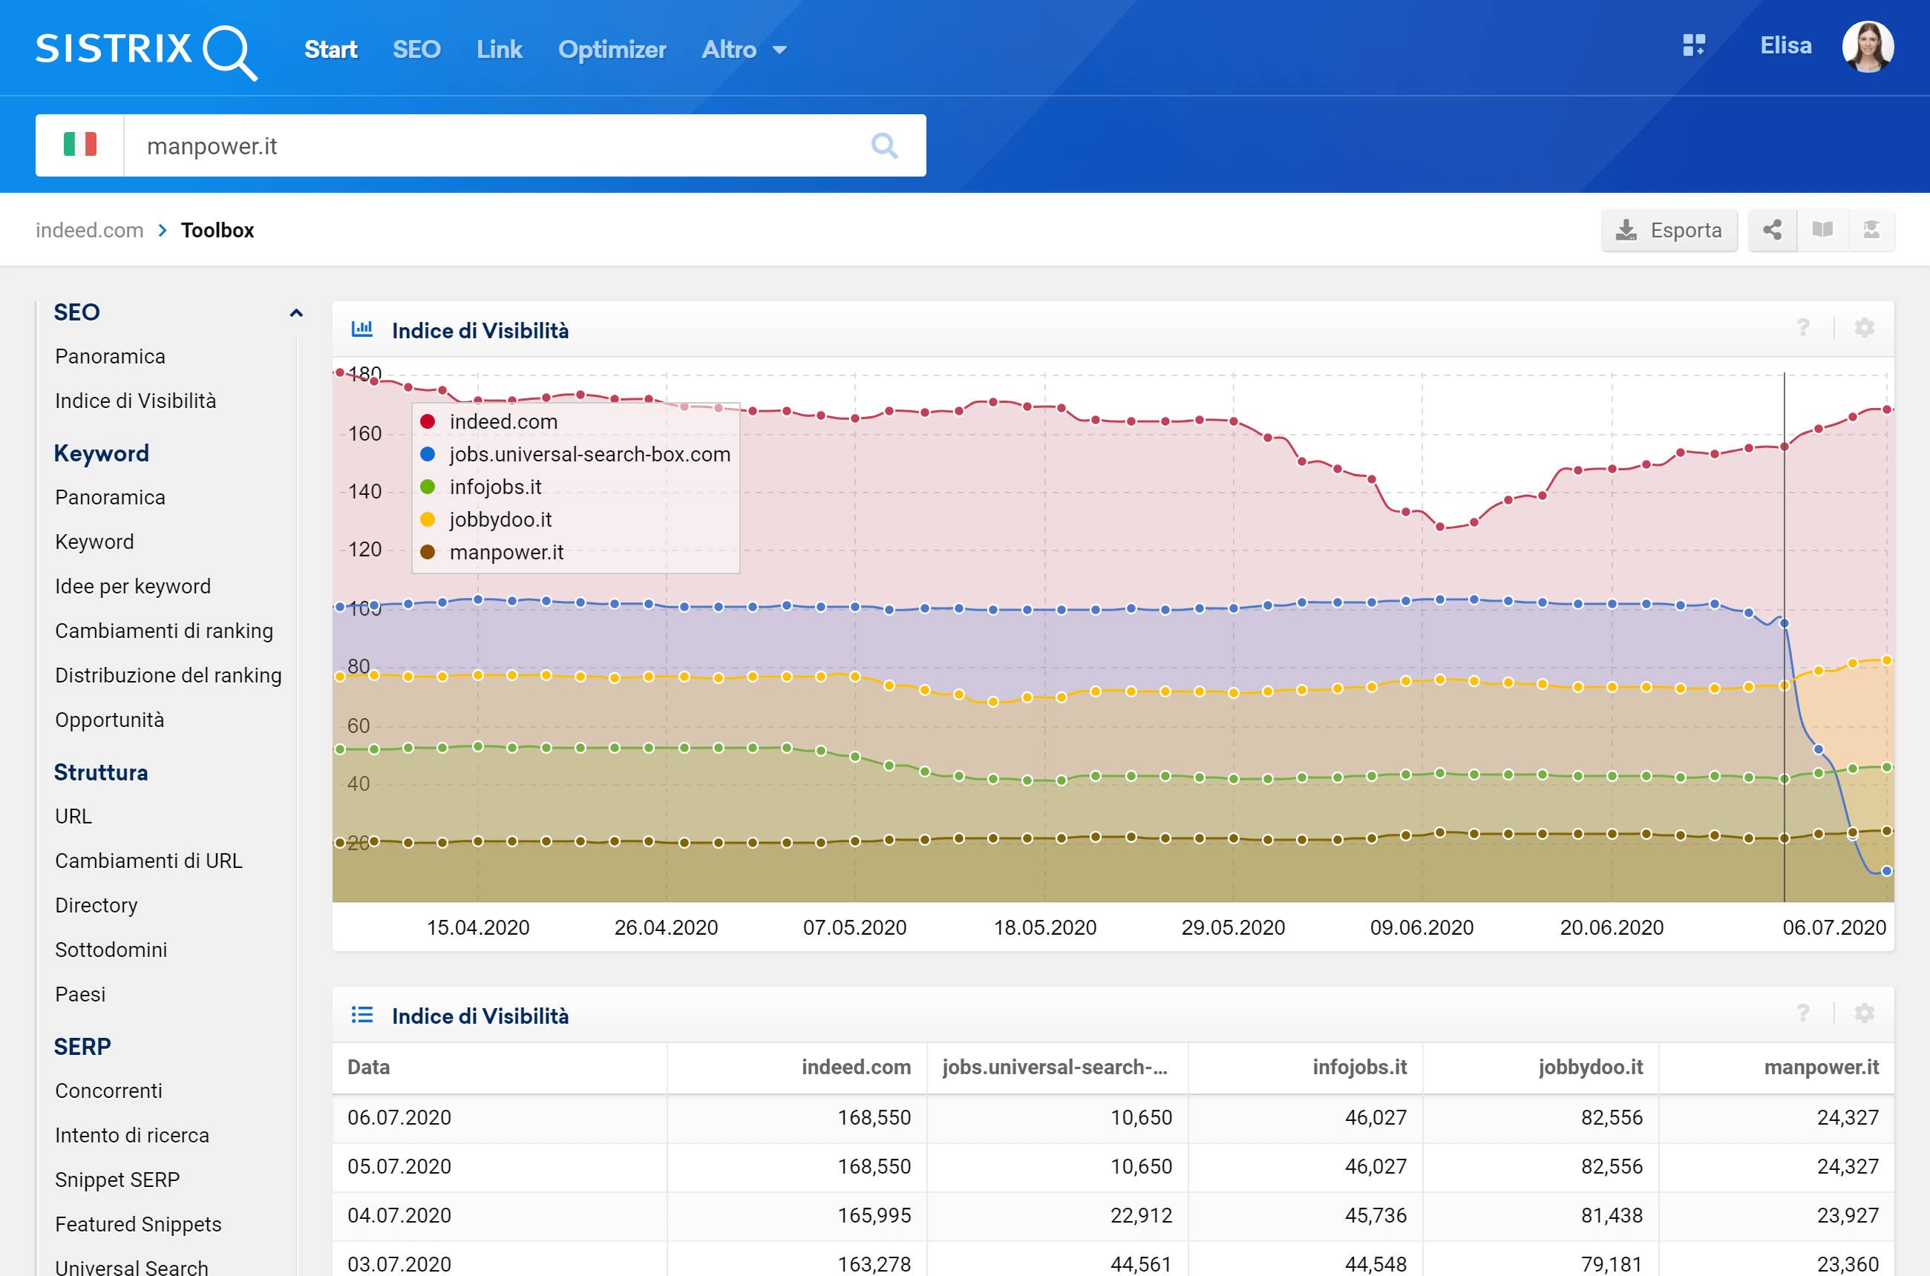
Task: Toggle indeed.com red legend dot
Action: tap(428, 421)
